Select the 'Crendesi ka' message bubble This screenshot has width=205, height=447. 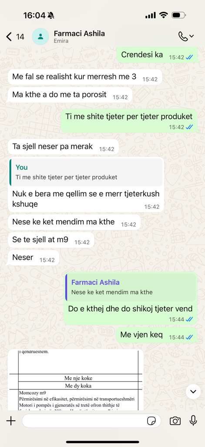[157, 55]
